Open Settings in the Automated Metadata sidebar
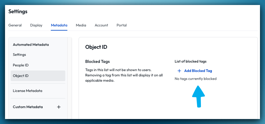Viewport: 265px width, 124px height. point(19,55)
